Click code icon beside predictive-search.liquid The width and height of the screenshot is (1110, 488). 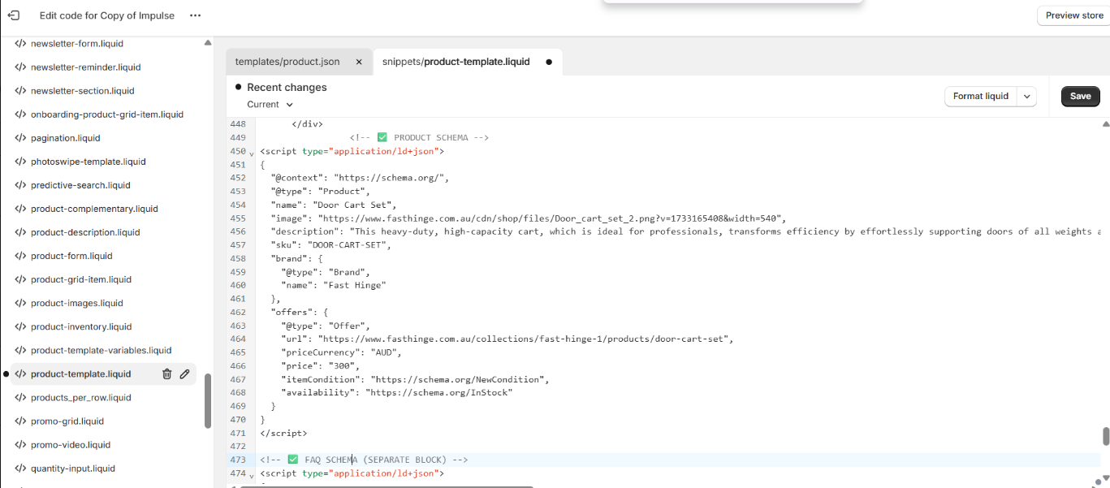click(20, 185)
